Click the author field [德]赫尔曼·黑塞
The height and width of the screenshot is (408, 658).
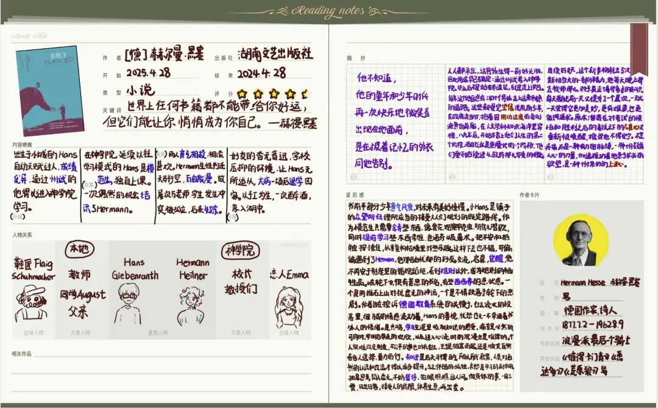tap(164, 54)
